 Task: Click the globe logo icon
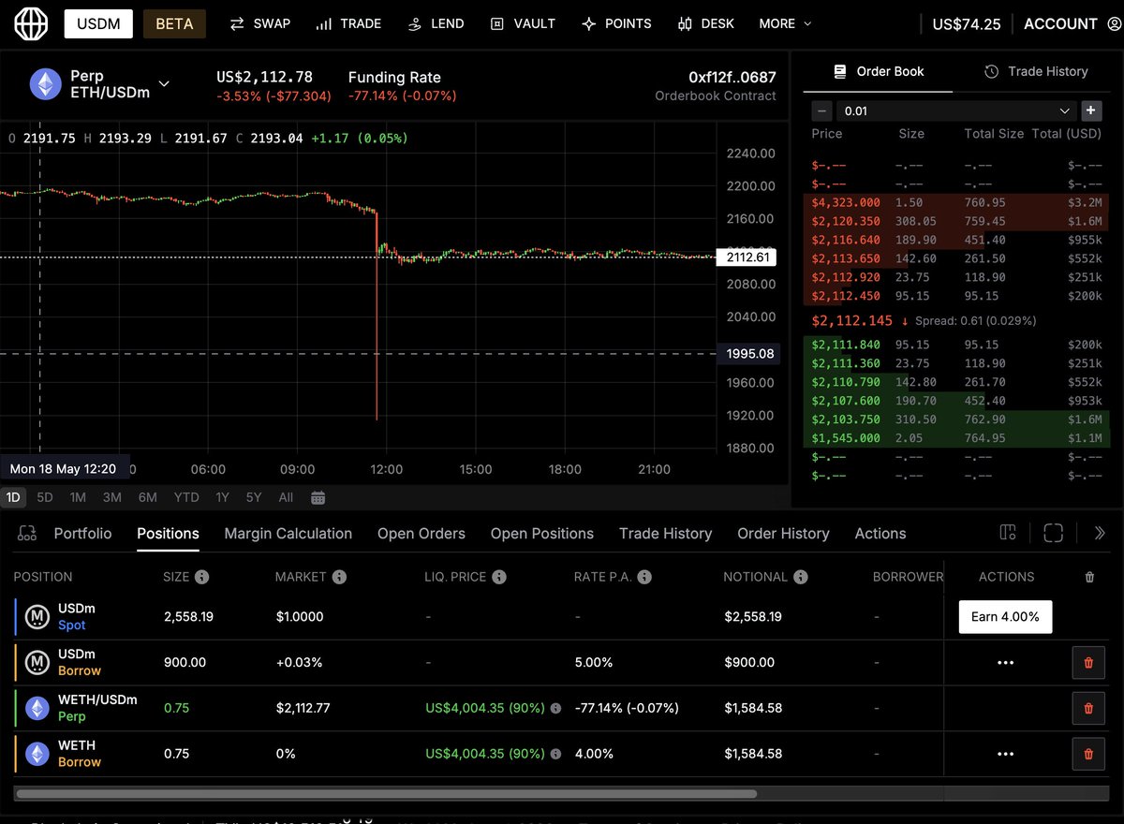click(30, 23)
